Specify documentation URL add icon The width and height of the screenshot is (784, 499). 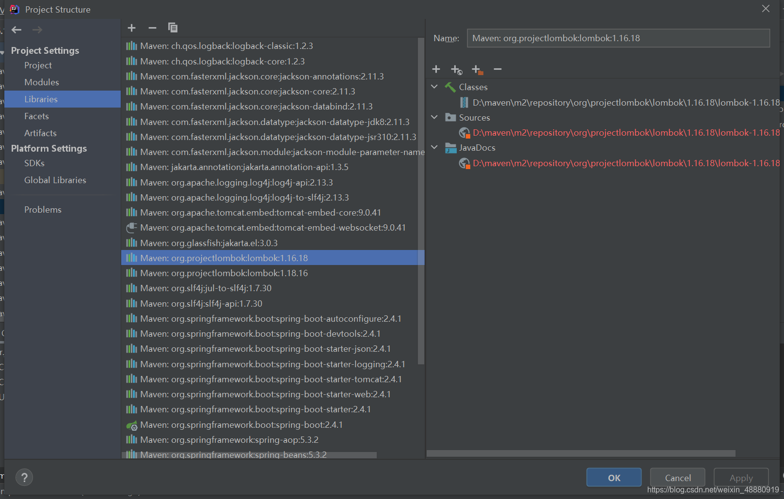pos(456,70)
